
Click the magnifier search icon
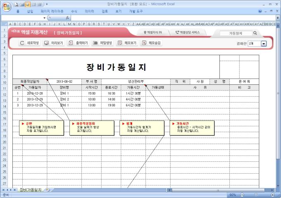[255, 33]
